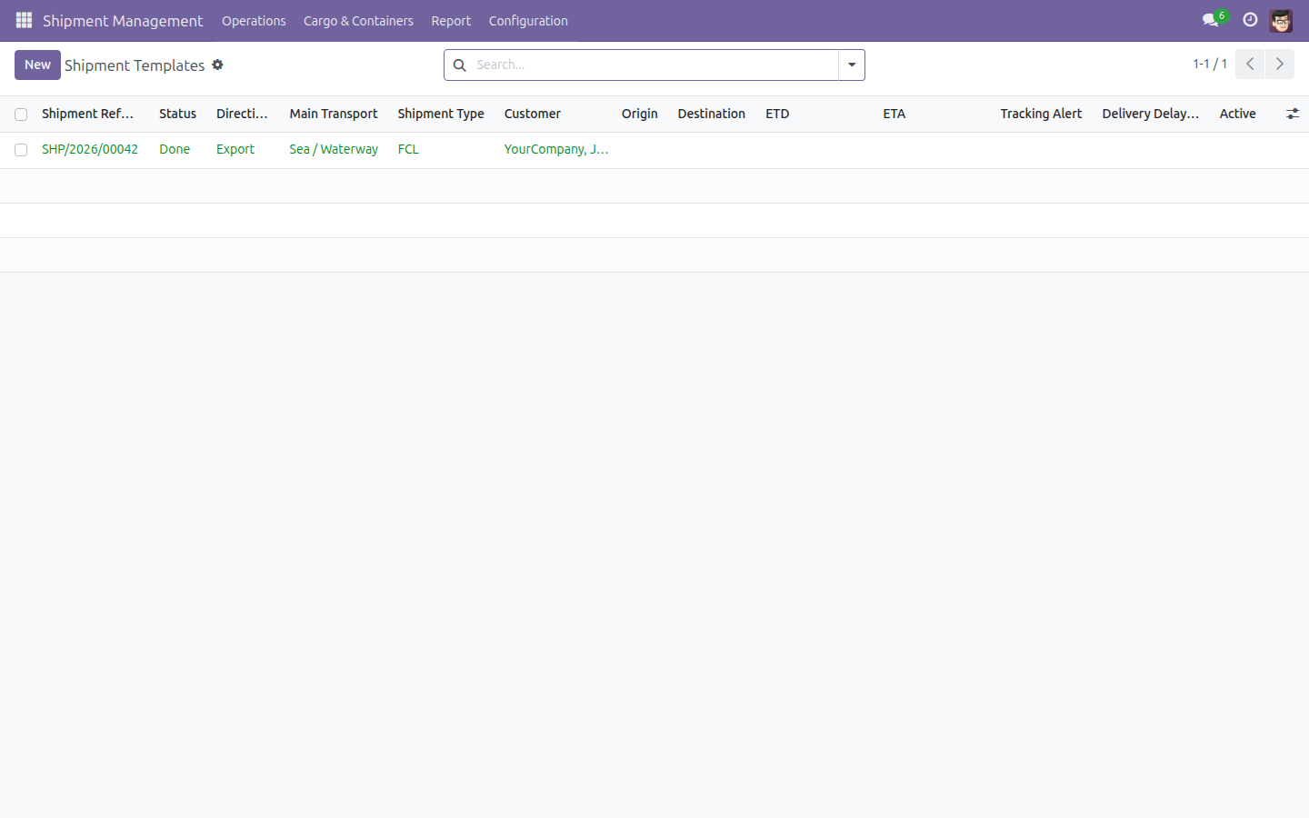This screenshot has height=818, width=1309.
Task: Click the FCL shipment type cell
Action: (408, 149)
